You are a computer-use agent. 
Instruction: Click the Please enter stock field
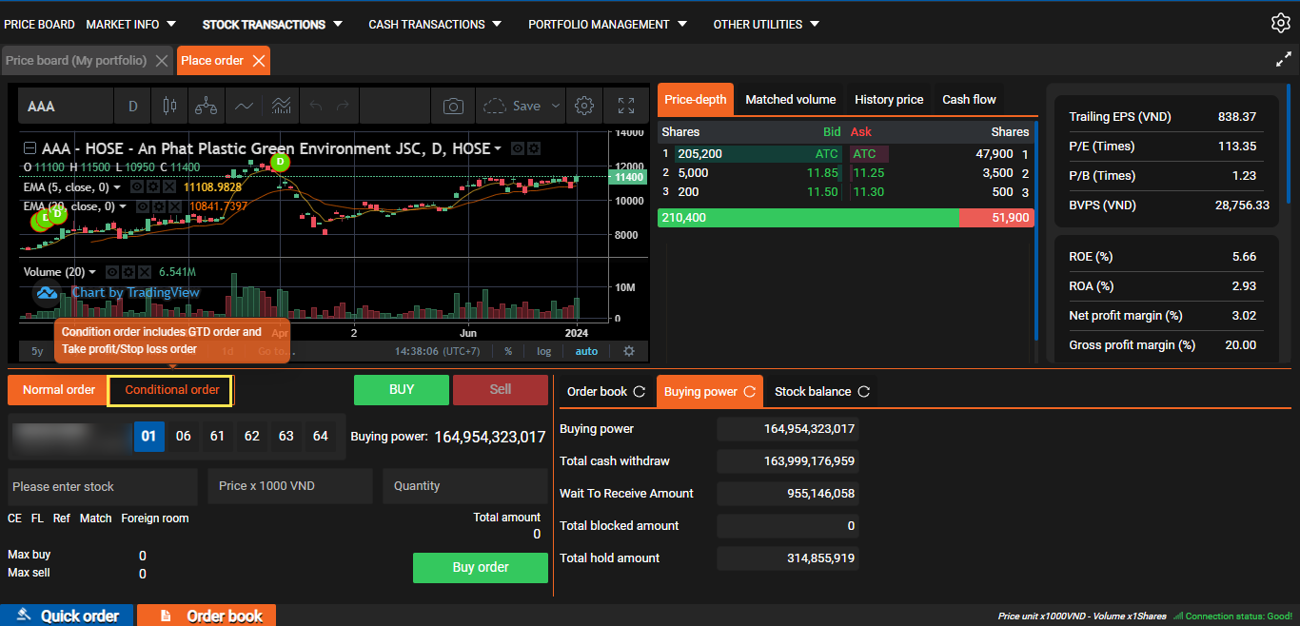(102, 486)
